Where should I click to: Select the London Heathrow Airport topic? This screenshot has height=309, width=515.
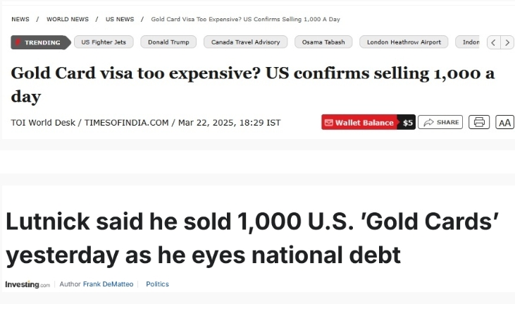[x=404, y=42]
